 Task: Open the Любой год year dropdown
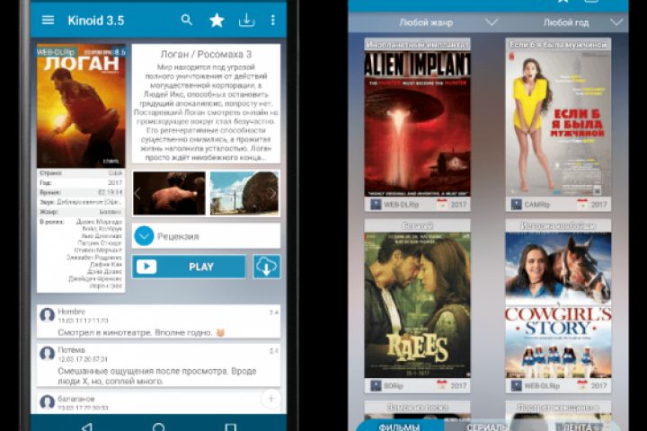(582, 22)
